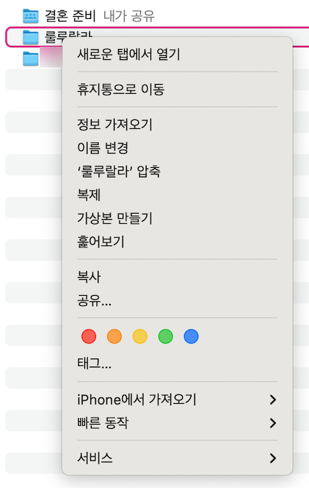Apply the orange tag color
The height and width of the screenshot is (488, 309).
(x=114, y=336)
